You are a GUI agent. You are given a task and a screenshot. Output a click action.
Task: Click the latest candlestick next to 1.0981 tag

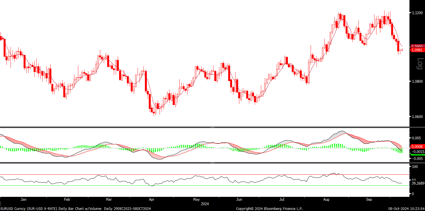402,50
